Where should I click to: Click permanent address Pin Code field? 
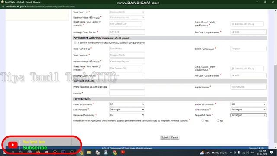click(x=248, y=75)
